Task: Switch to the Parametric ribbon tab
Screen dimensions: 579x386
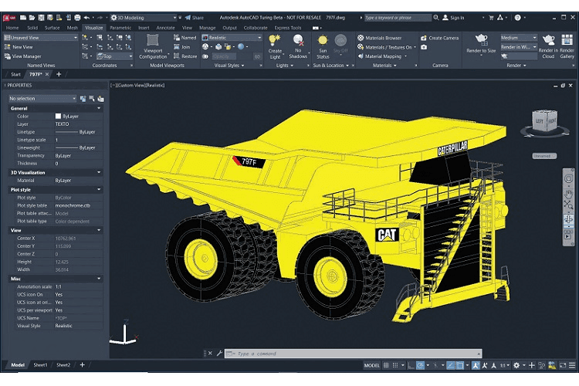Action: [x=120, y=28]
